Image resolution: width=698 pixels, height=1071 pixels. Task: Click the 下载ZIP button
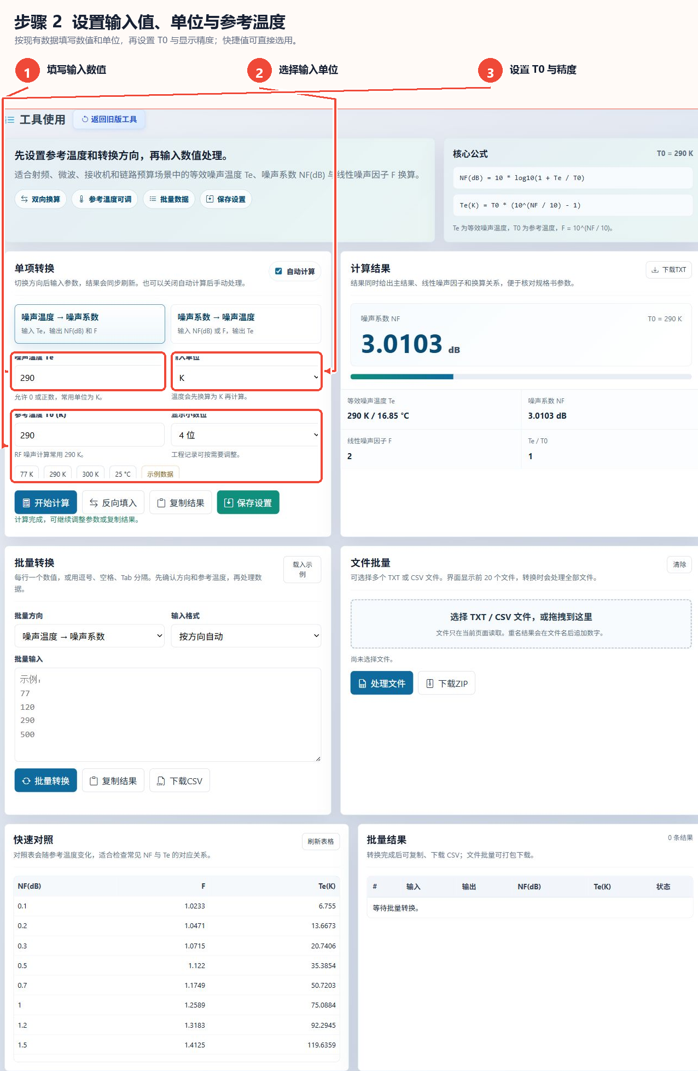[x=447, y=684]
